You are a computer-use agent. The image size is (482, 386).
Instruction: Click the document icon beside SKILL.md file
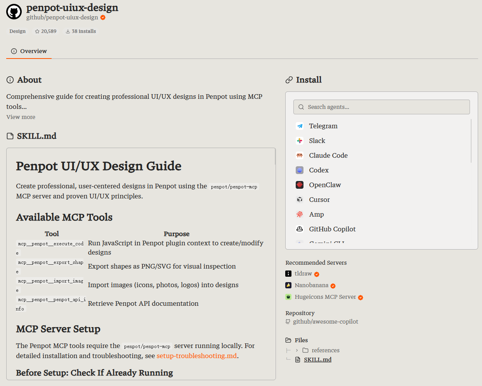click(x=298, y=360)
